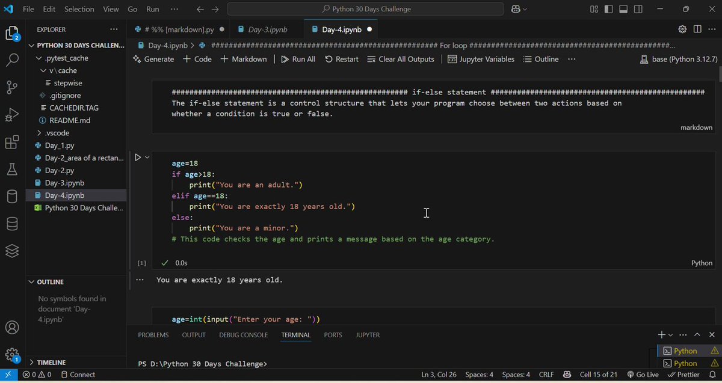Click Go Live in status bar
722x383 pixels.
(643, 375)
